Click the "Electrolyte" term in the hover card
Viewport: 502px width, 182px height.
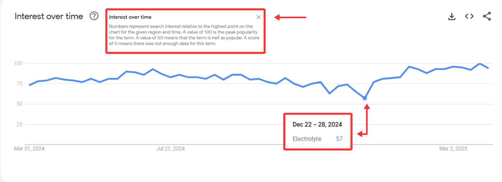(307, 139)
